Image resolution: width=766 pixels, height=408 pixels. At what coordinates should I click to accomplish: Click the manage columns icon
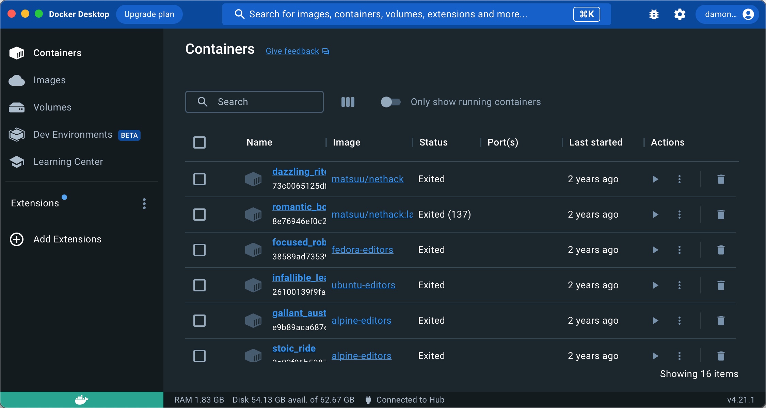click(x=348, y=102)
